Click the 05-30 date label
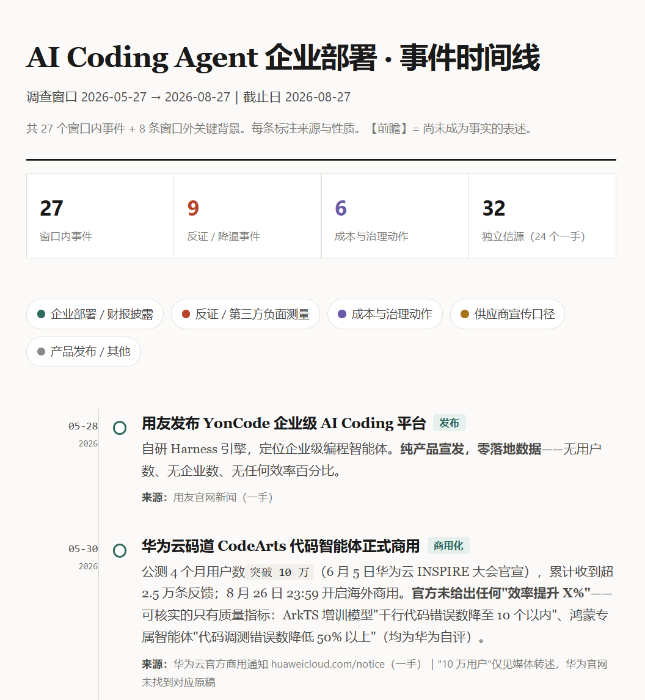Viewport: 645px width, 700px height. (x=82, y=549)
